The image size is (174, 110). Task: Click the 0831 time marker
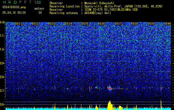tap(19, 24)
